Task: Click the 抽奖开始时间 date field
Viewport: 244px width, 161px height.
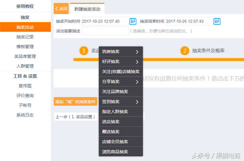Action: click(105, 21)
